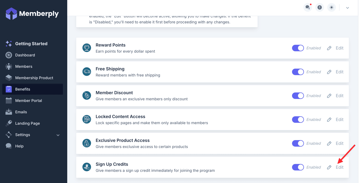
Task: Open Landing Page from the sidebar
Action: click(27, 123)
